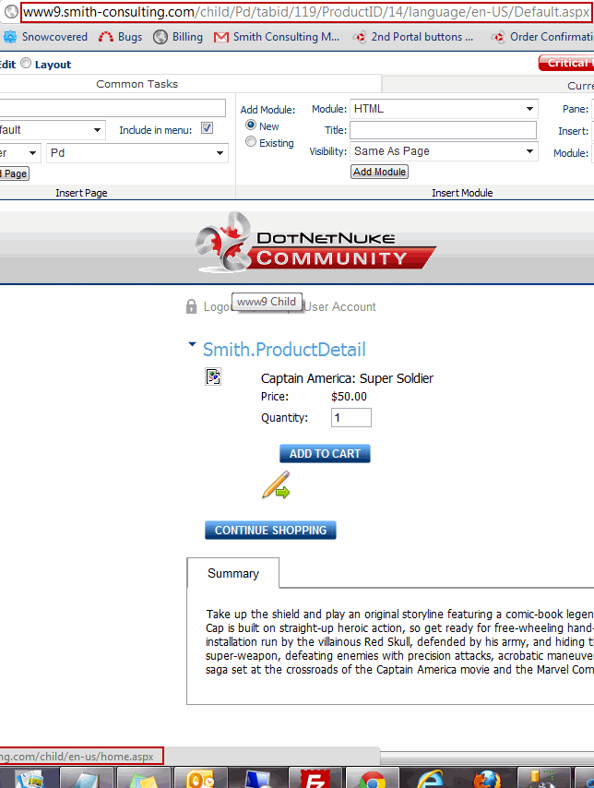Open 2nd Portal buttons bookmark
The height and width of the screenshot is (788, 594).
413,37
